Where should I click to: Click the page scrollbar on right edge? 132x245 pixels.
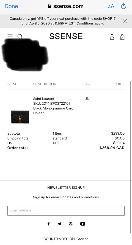tap(131, 157)
